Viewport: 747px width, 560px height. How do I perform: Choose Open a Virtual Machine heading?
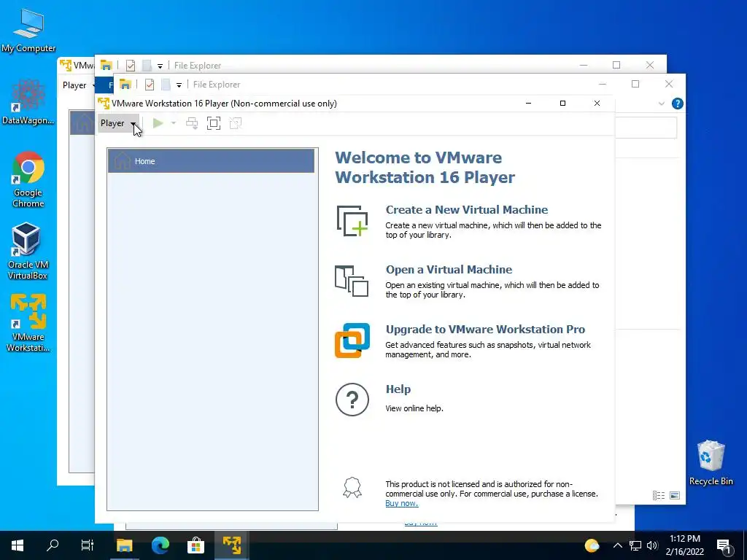[x=449, y=270]
